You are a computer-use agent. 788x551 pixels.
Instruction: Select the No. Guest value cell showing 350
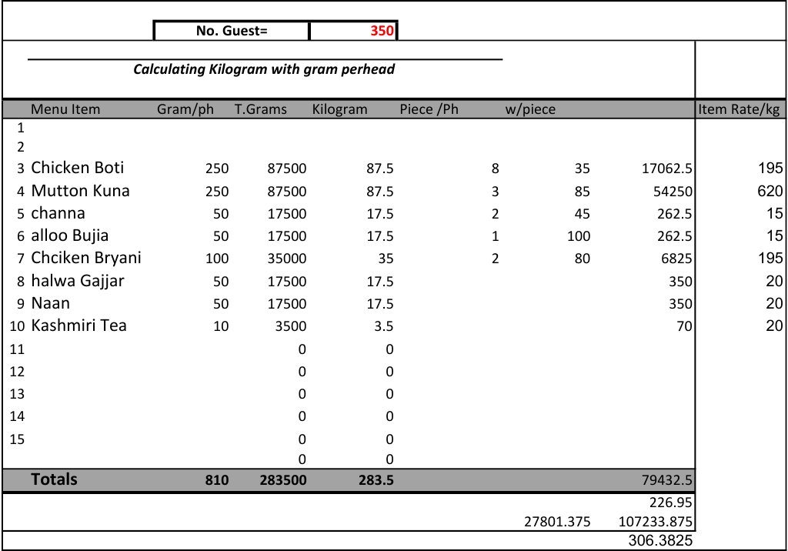click(354, 30)
